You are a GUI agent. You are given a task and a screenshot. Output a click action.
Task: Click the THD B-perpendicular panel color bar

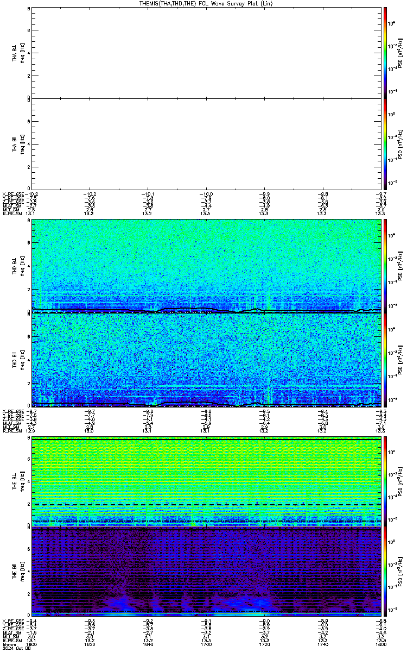coord(385,266)
